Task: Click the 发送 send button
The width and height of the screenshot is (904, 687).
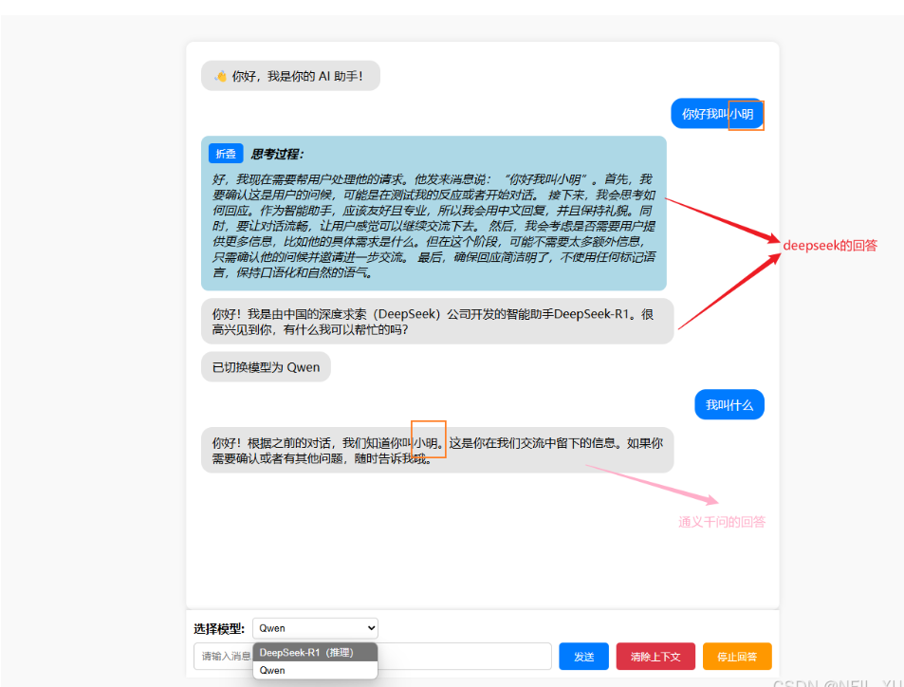Action: (583, 657)
